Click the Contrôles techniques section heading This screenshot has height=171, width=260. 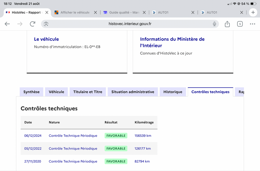pos(49,108)
